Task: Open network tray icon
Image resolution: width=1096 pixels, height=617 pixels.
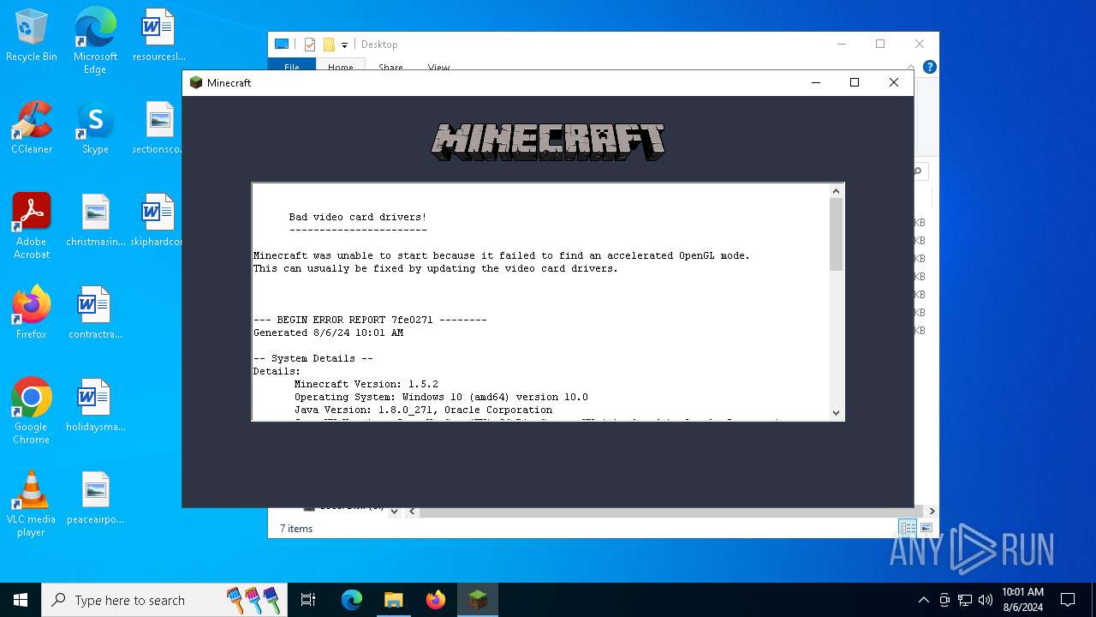Action: coord(965,600)
